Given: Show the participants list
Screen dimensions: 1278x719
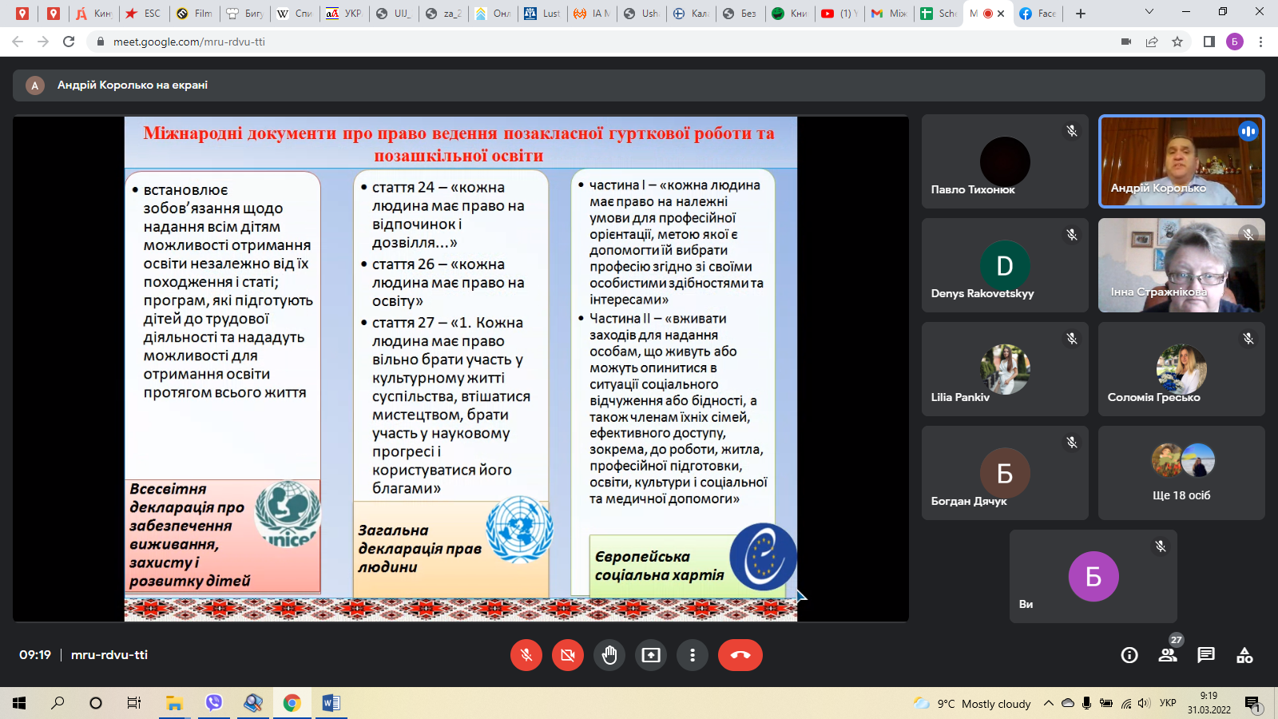Looking at the screenshot, I should coord(1168,655).
